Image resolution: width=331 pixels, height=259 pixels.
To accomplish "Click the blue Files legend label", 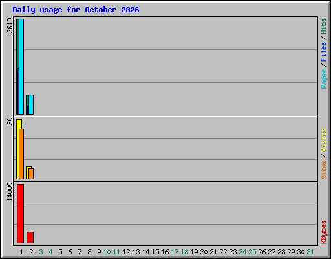I will [x=324, y=52].
